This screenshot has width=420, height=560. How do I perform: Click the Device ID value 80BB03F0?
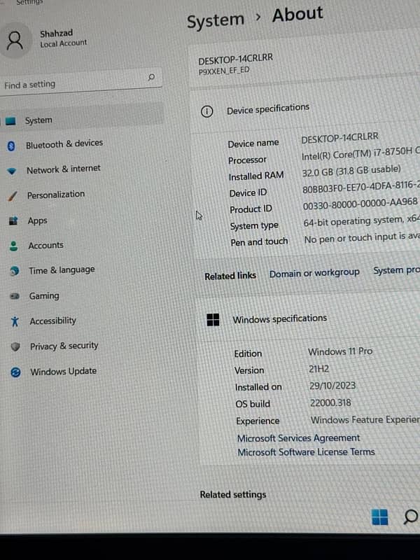(361, 188)
